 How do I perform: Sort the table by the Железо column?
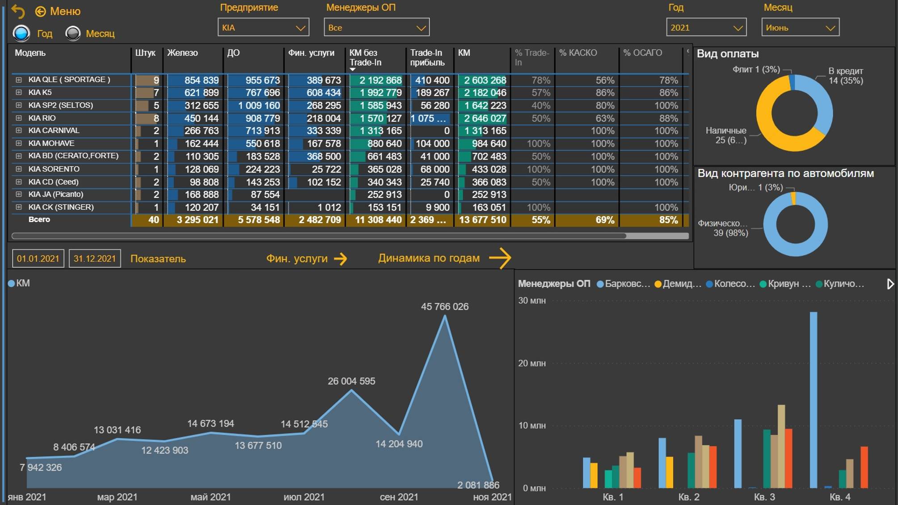click(182, 53)
